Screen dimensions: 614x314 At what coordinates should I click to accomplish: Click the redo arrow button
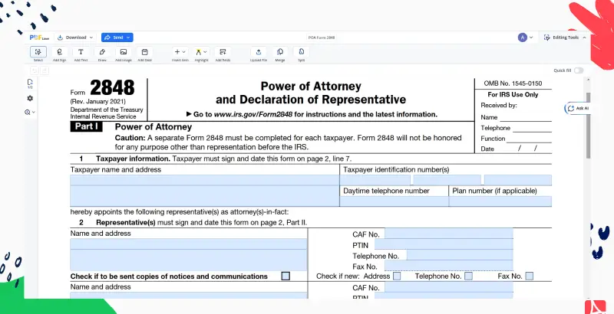[45, 70]
